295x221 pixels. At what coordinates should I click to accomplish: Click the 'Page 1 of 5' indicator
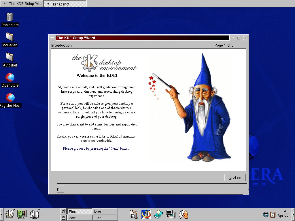(224, 45)
